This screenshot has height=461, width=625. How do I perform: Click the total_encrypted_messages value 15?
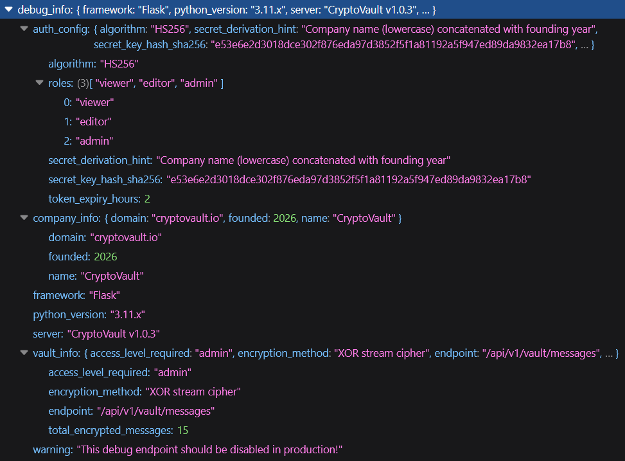[x=182, y=430]
